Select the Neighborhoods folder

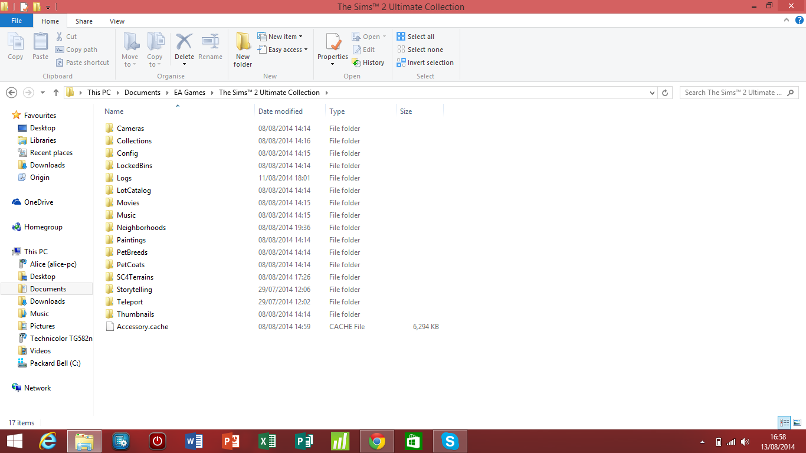141,228
